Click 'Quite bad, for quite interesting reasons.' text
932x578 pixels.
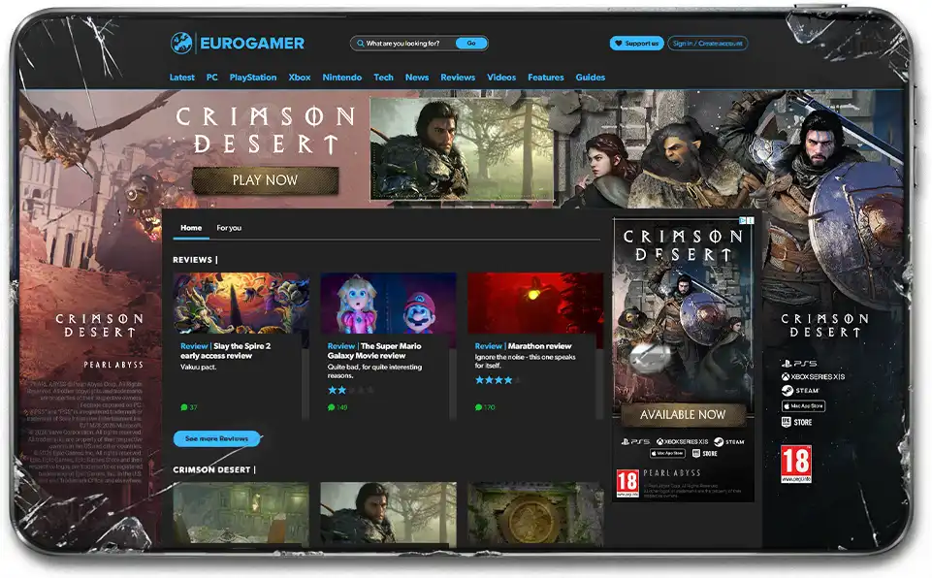374,371
